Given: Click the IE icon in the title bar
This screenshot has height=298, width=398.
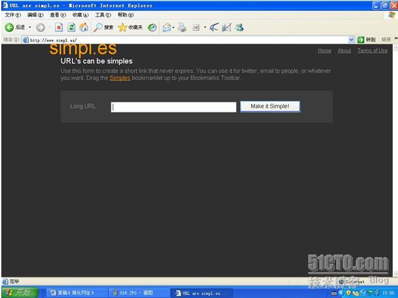Looking at the screenshot, I should 5,5.
